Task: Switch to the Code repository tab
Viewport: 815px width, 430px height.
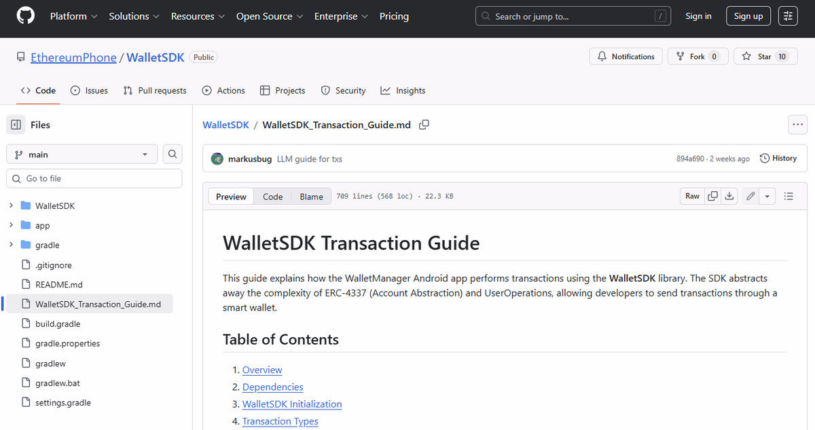Action: pyautogui.click(x=38, y=90)
